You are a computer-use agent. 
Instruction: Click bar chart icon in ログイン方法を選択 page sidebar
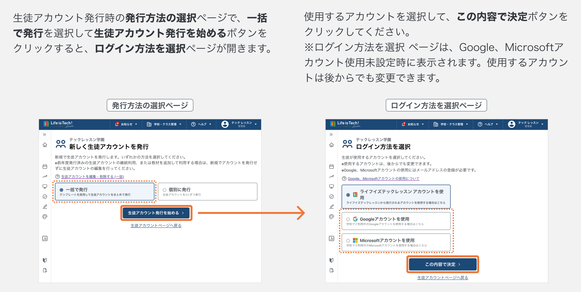(331, 238)
